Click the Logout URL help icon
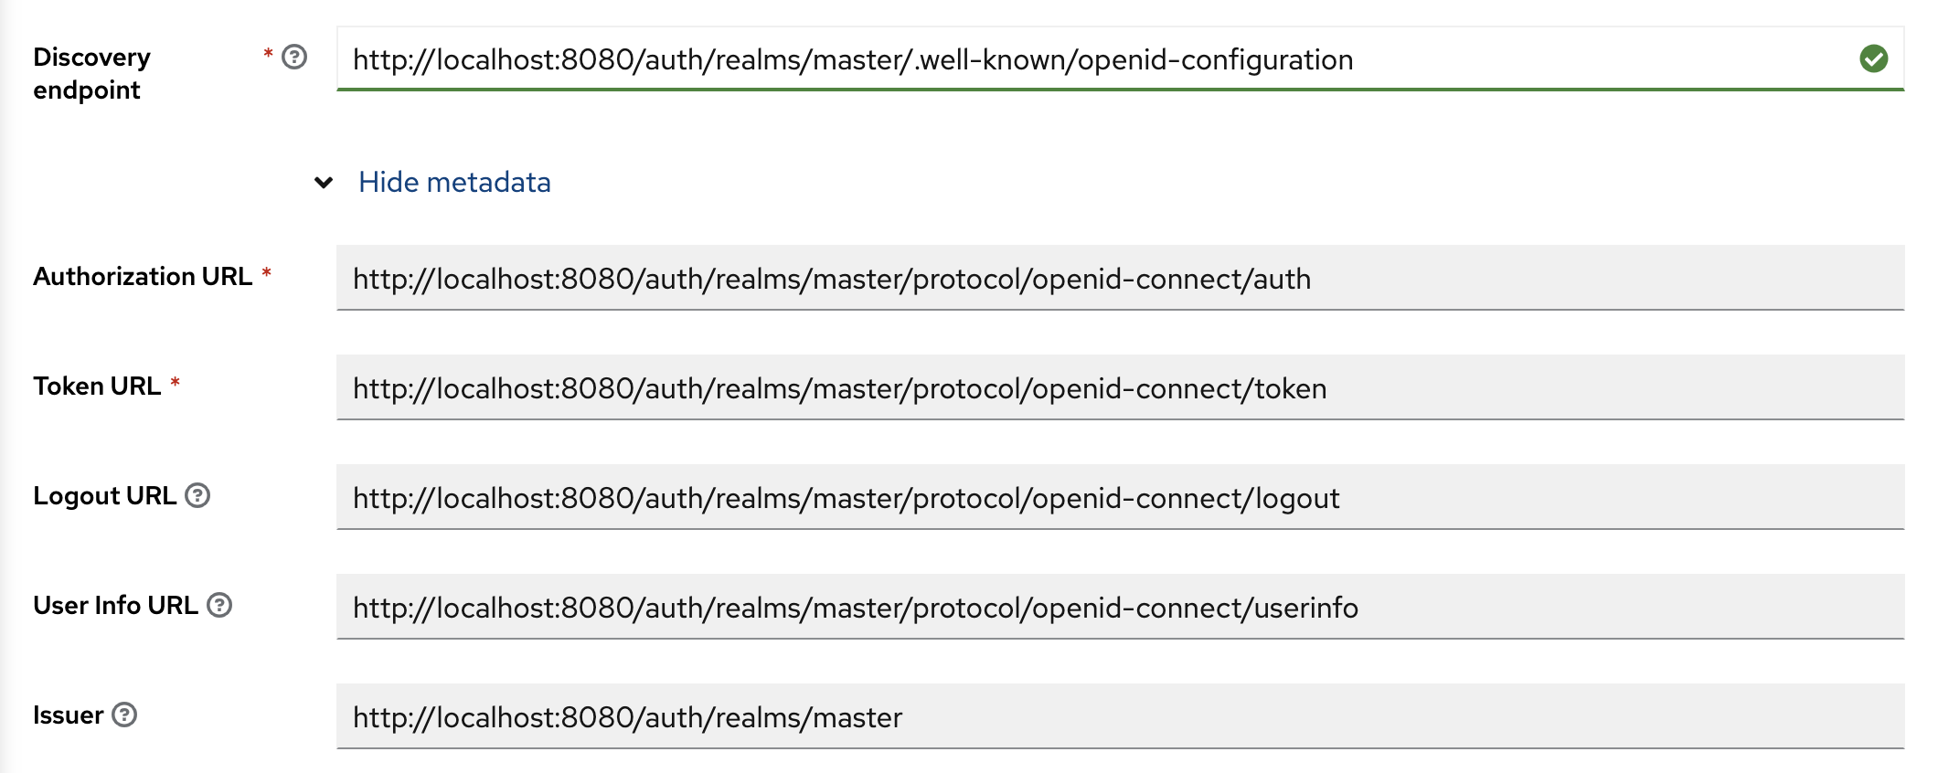The width and height of the screenshot is (1938, 773). [x=197, y=497]
